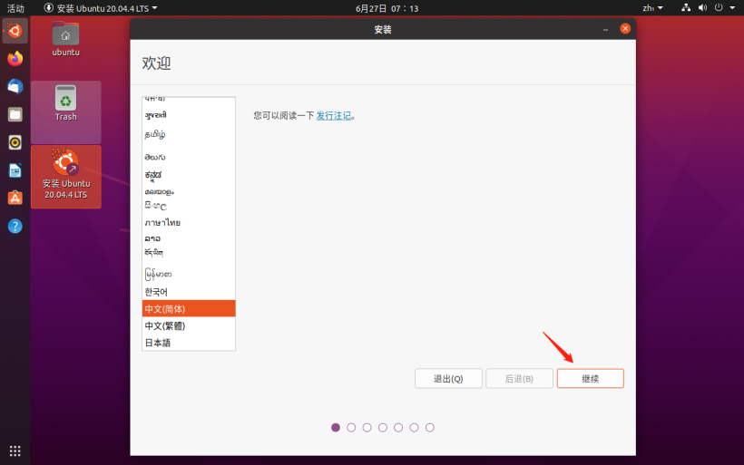Open the 发行注记 release notes link

[333, 116]
